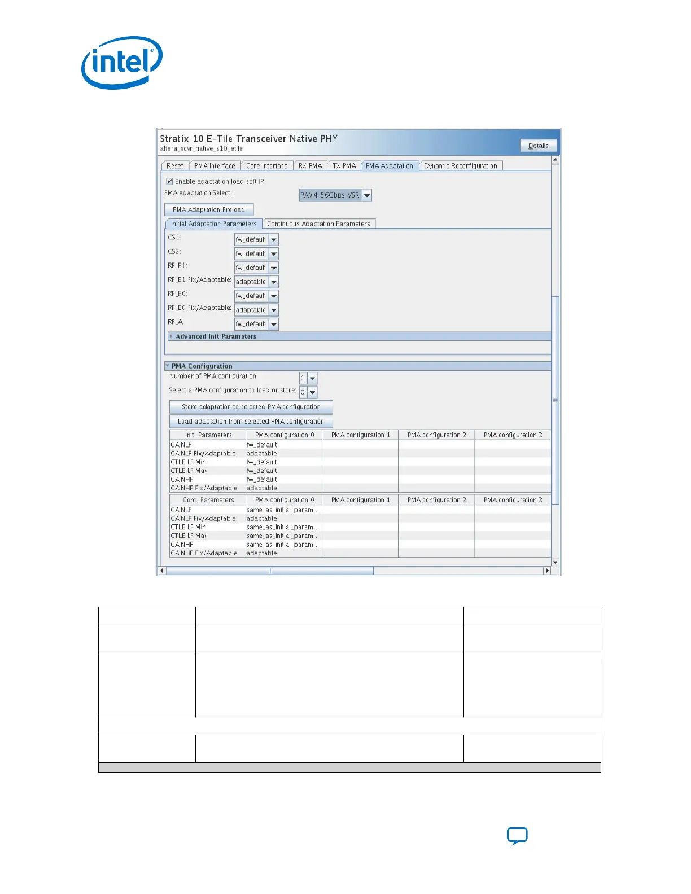Click the vertical scrollbar thumb
The height and width of the screenshot is (894, 691).
coord(556,400)
